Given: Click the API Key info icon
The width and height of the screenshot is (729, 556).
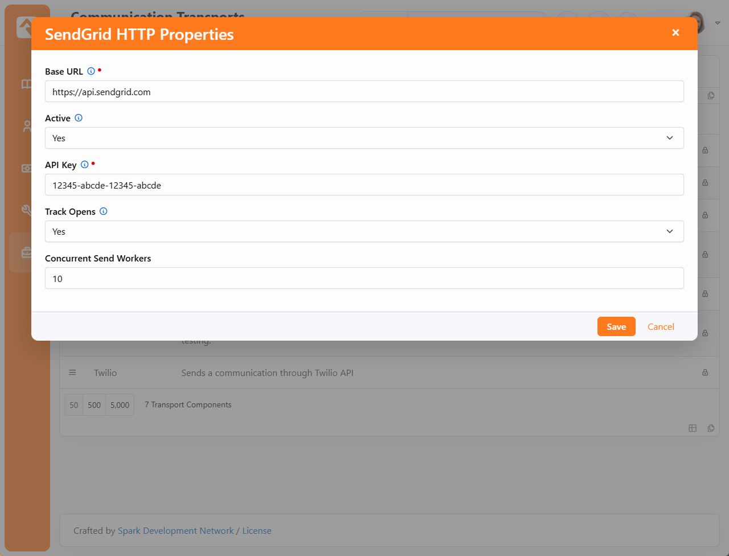Looking at the screenshot, I should (85, 165).
